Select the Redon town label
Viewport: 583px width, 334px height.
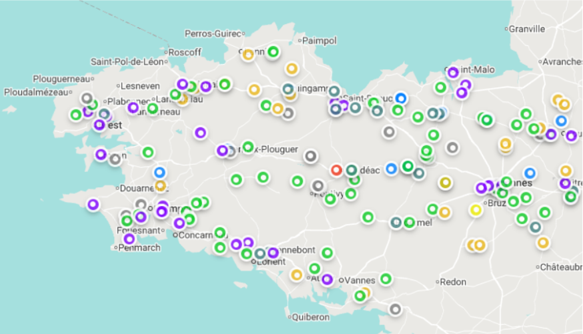coord(453,282)
